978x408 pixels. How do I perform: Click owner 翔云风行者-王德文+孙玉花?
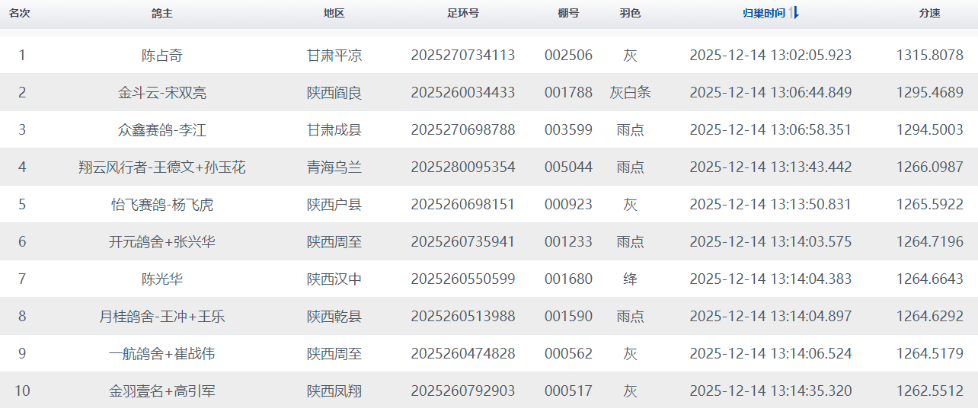(161, 167)
